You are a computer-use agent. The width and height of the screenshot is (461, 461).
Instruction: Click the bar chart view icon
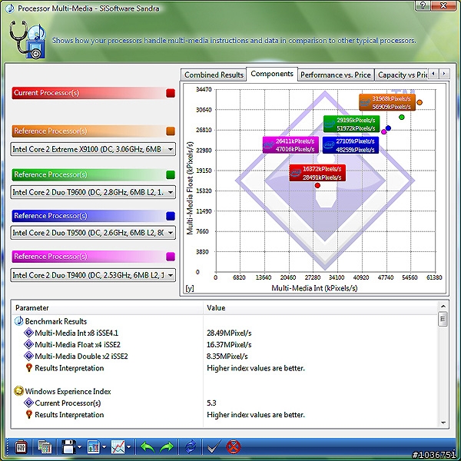tap(94, 447)
